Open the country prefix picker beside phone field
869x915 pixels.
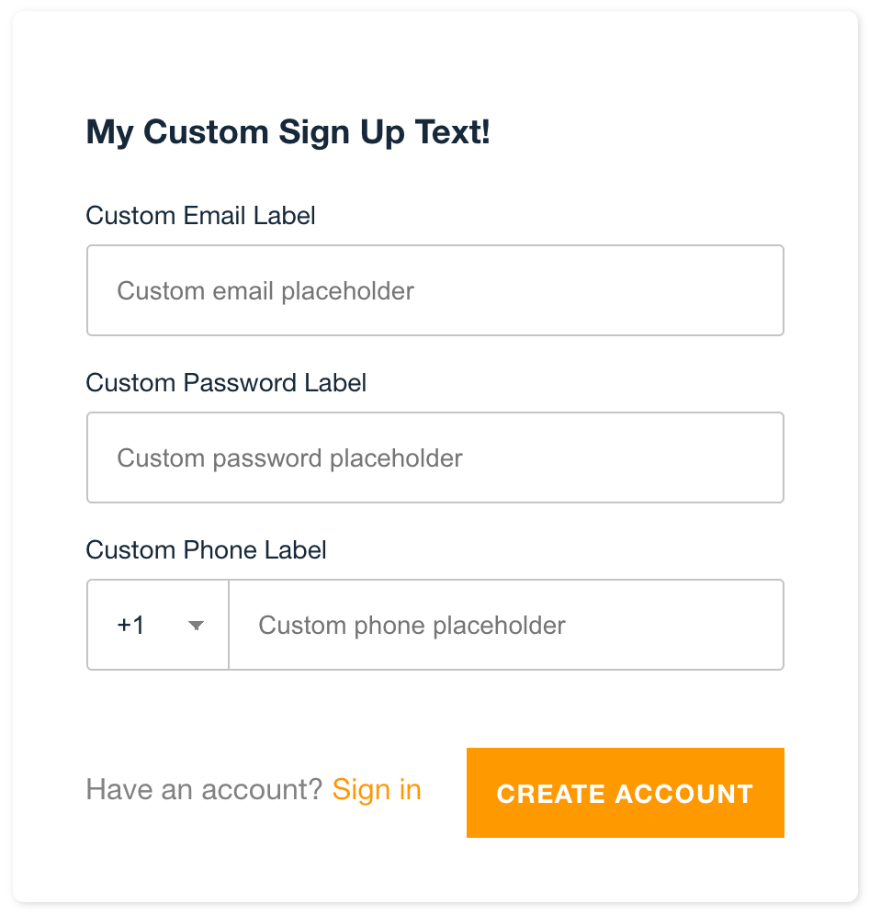tap(156, 626)
